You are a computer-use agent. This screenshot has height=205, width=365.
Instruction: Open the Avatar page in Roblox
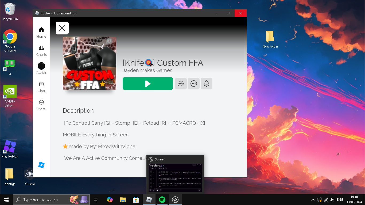pyautogui.click(x=41, y=69)
